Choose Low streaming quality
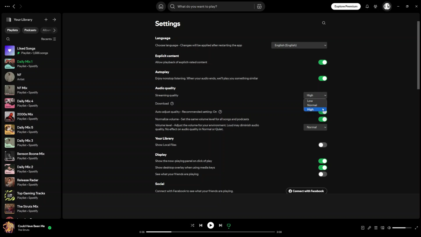 point(315,101)
